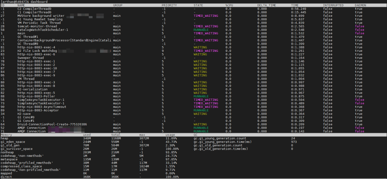Click the "MVStore background writer" thread name
387x179 pixels.
(x=41, y=16)
